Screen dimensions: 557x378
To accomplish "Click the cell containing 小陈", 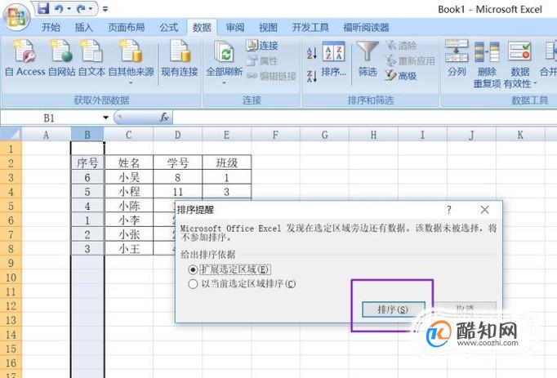I will click(x=128, y=206).
